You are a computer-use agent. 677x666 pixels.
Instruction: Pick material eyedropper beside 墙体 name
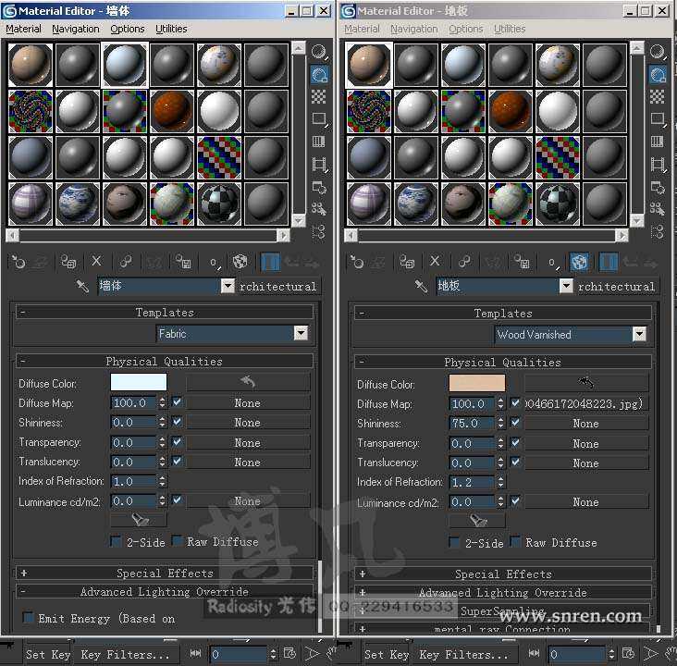(83, 286)
